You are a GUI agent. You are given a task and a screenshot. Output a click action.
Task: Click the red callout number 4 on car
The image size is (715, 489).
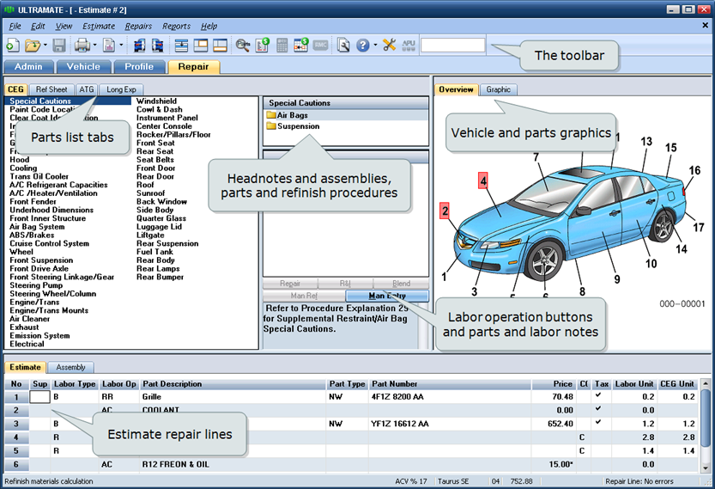[x=483, y=180]
